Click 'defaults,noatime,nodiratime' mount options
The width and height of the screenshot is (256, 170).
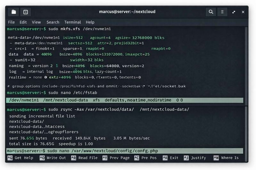pyautogui.click(x=138, y=100)
